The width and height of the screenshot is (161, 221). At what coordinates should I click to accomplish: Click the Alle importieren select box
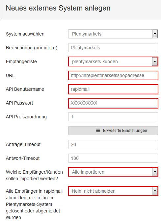pos(113,172)
